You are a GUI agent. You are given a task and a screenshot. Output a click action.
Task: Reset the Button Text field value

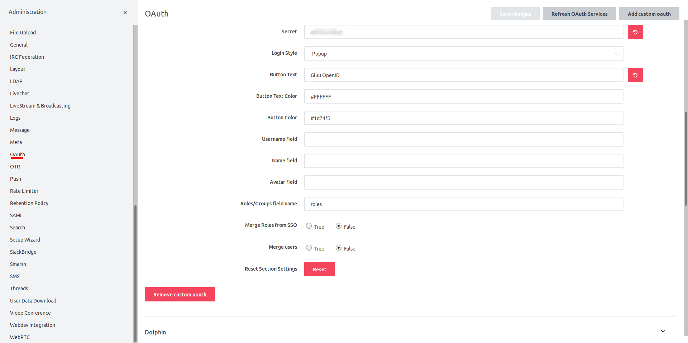point(635,75)
